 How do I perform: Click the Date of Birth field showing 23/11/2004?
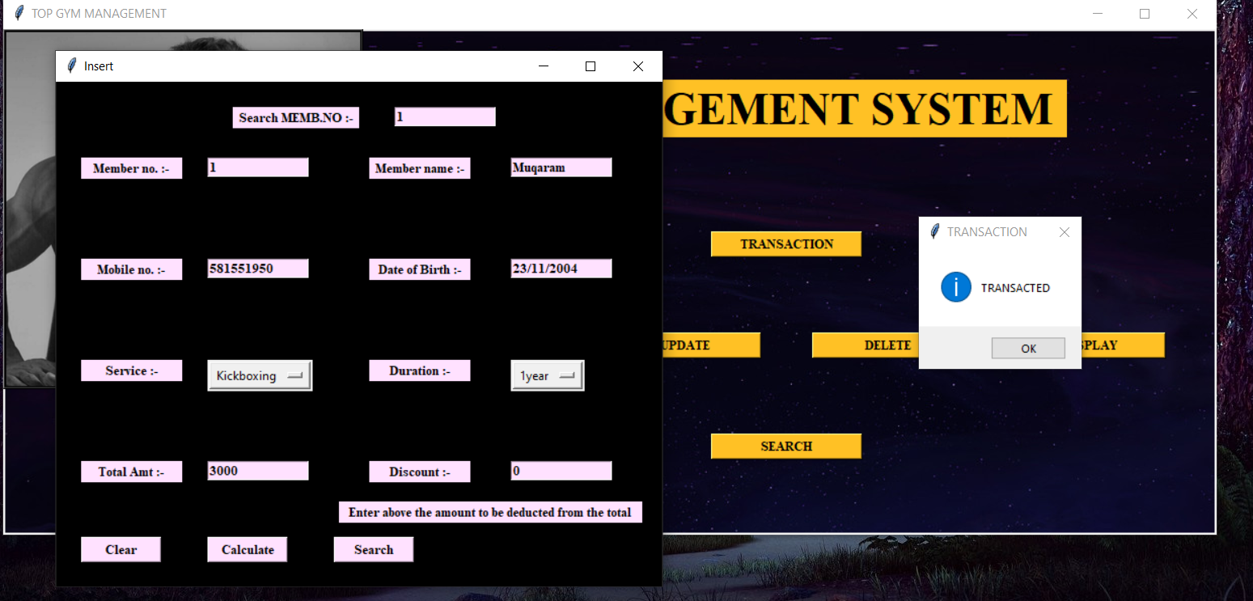tap(561, 268)
